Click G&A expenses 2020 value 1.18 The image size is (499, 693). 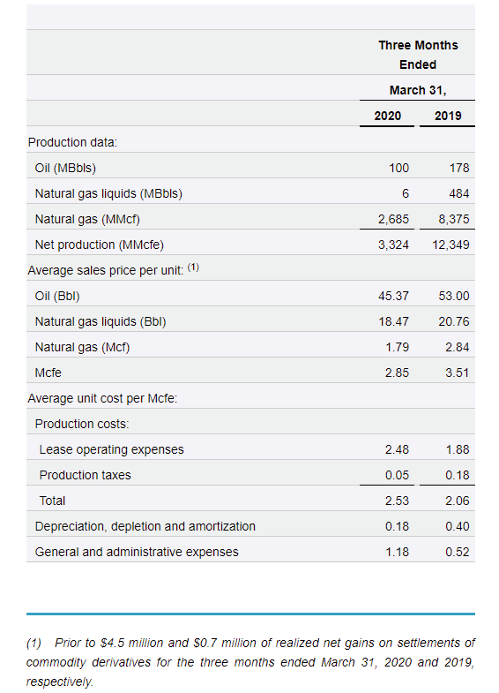tap(397, 553)
